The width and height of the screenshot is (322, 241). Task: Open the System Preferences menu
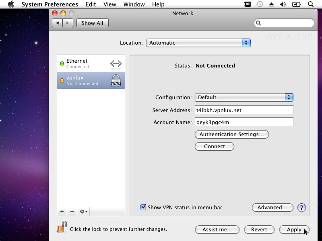tap(50, 4)
